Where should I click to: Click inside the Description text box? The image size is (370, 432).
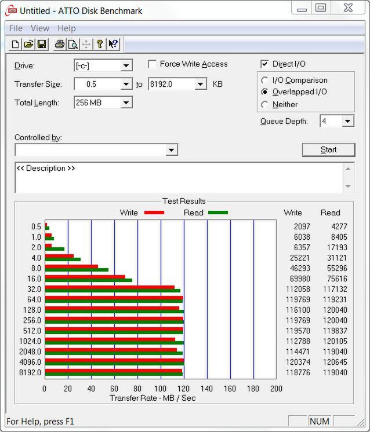pos(179,178)
